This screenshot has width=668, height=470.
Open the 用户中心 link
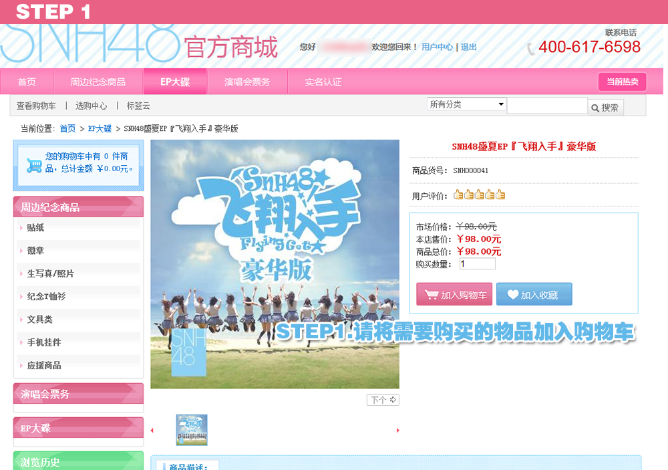437,47
